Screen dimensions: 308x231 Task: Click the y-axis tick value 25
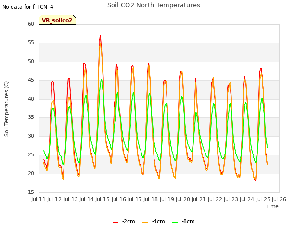[31, 155]
